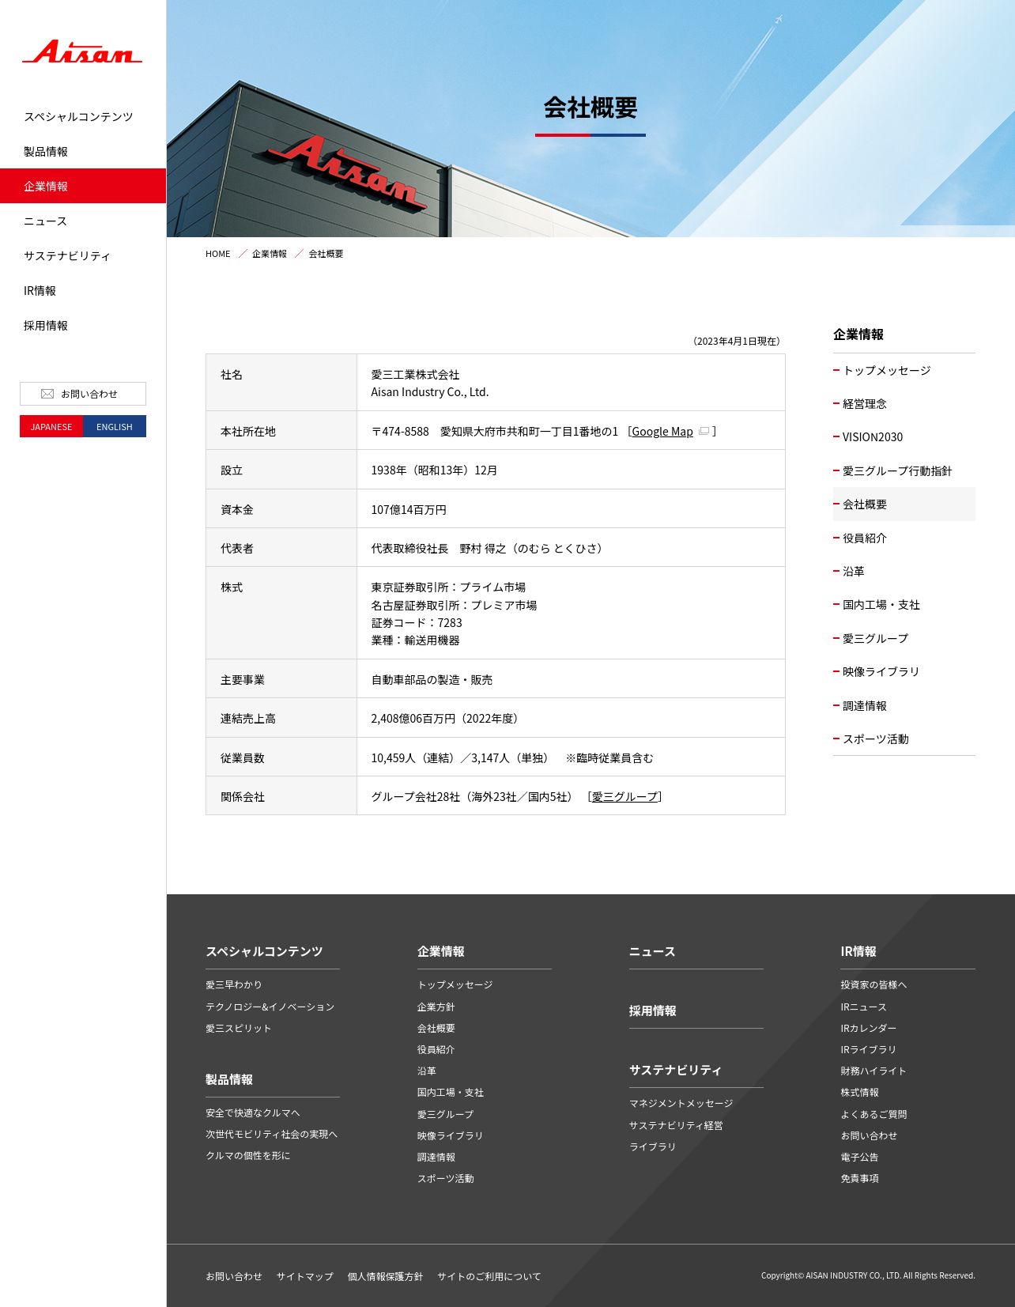
Task: Click footer ニュース heading
Action: tap(652, 952)
